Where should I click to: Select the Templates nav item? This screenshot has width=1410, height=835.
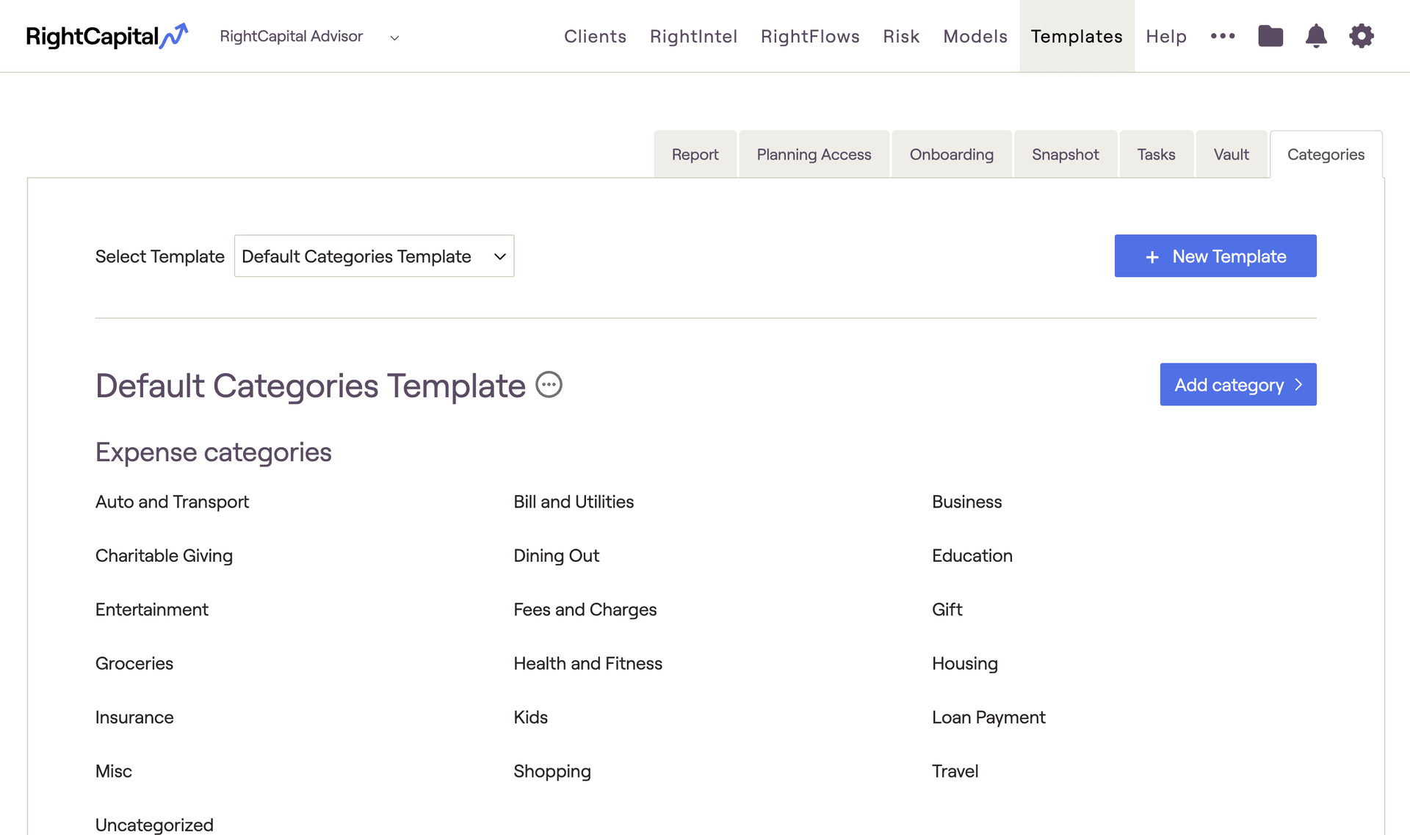[1077, 36]
